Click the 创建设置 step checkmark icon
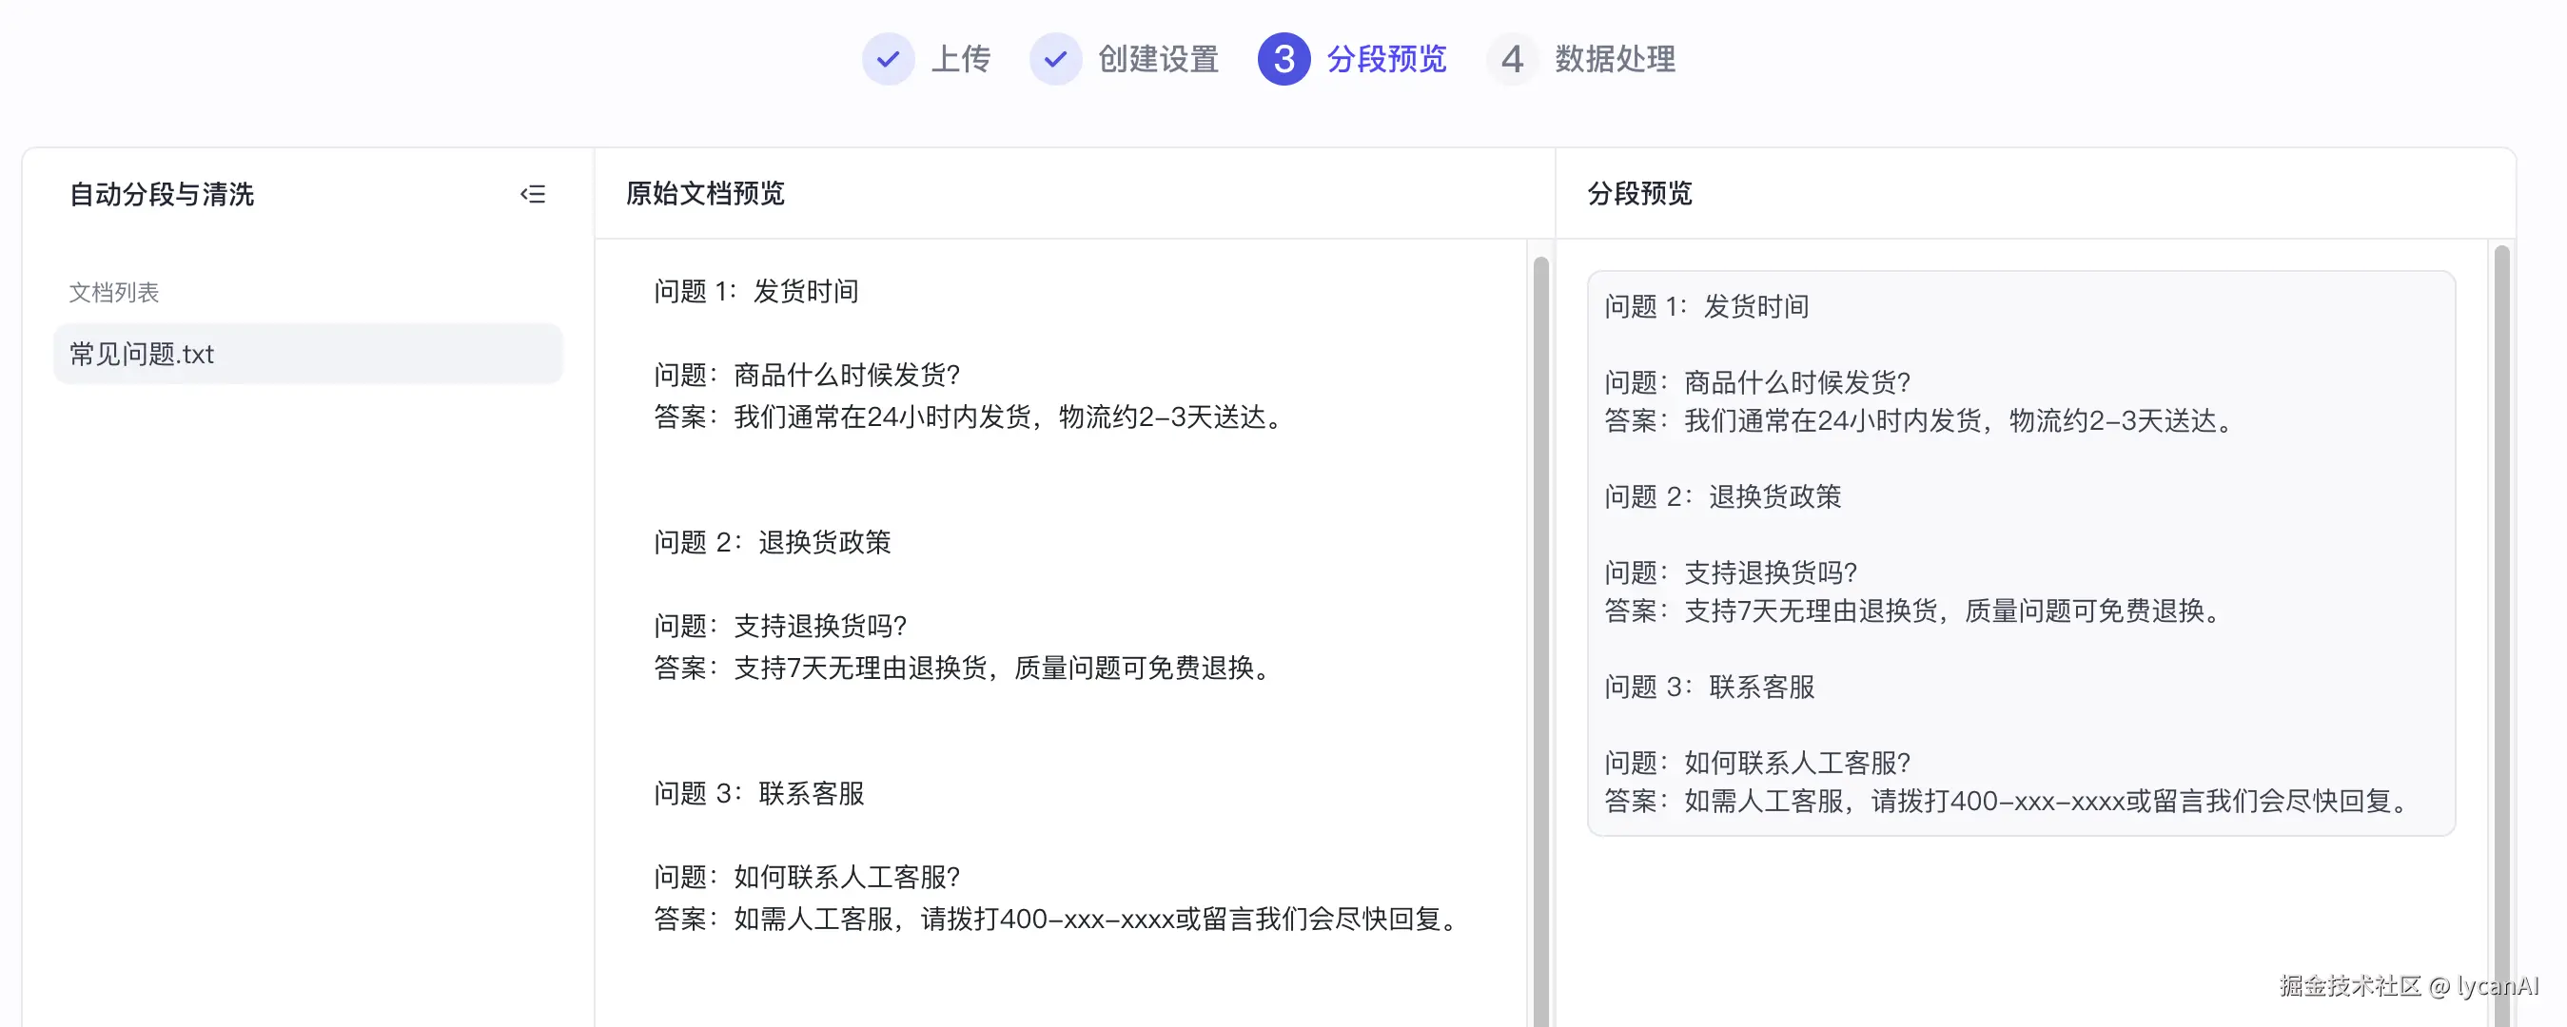The image size is (2567, 1027). [1054, 60]
